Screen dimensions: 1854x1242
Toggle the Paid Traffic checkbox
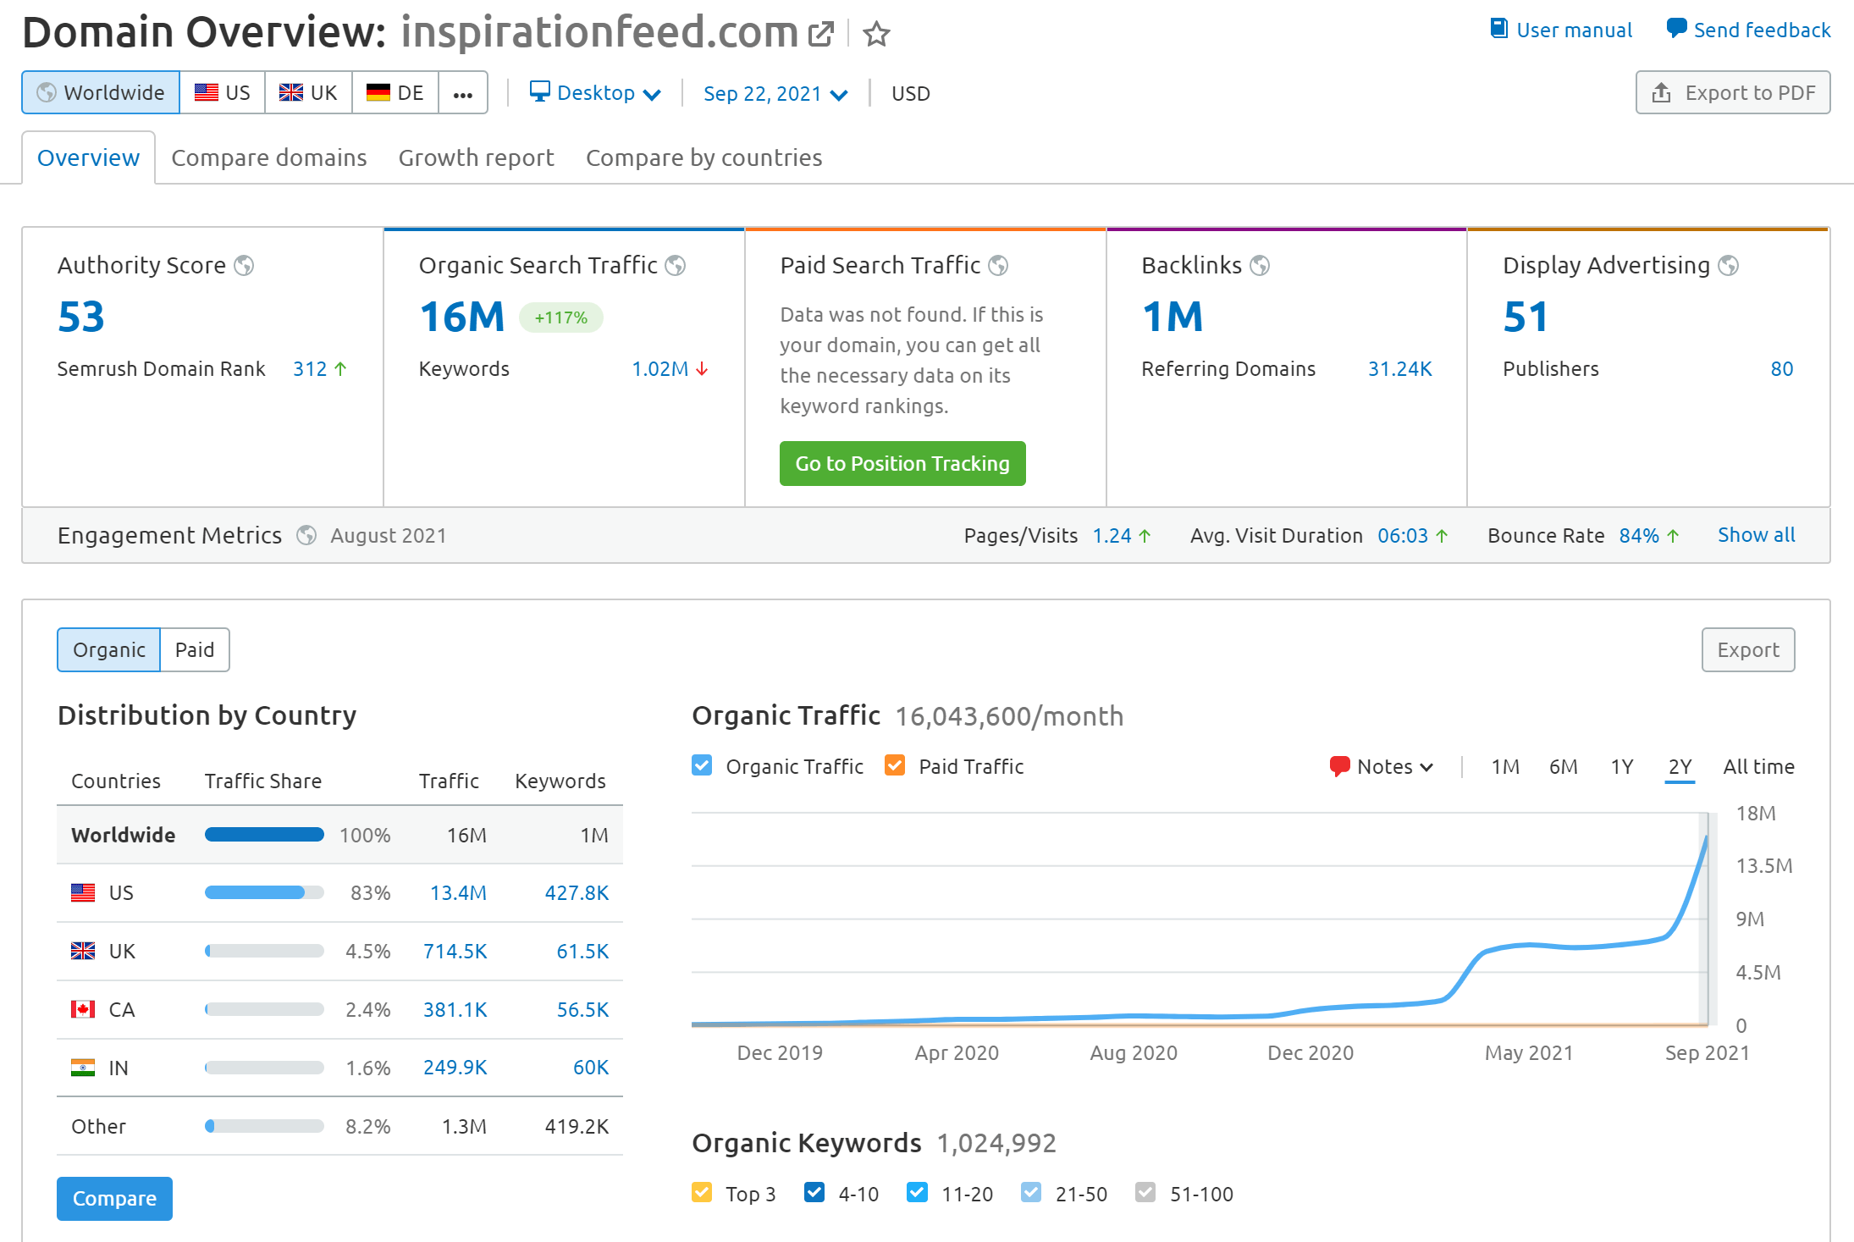(895, 765)
